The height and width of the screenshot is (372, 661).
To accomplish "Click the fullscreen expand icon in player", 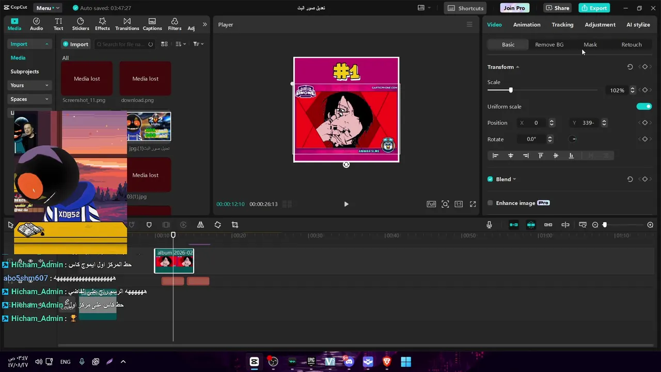I will (x=473, y=204).
